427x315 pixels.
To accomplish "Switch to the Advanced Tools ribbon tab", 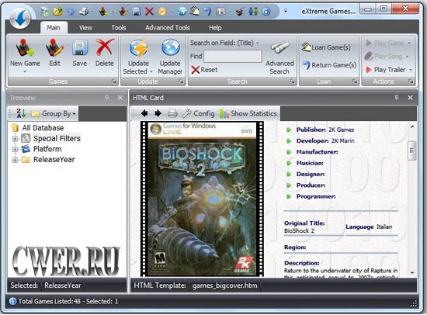I will coord(168,28).
